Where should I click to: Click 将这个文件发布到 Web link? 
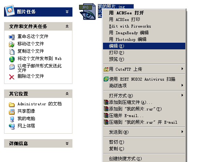(40, 59)
